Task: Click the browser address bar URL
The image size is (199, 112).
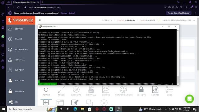Action: click(45, 7)
